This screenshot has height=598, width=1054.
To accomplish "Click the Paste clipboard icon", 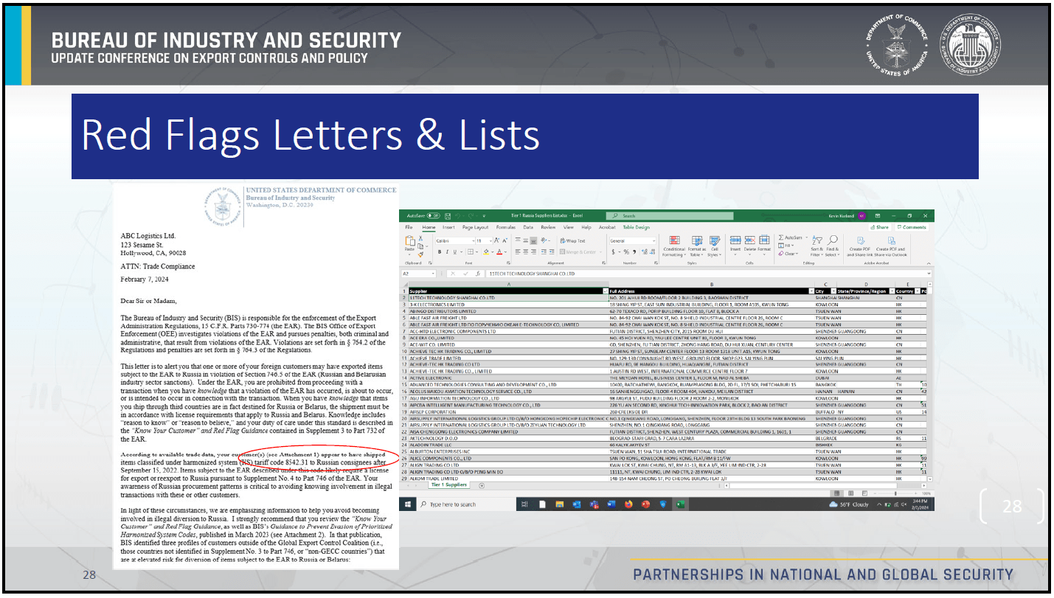I will point(409,241).
